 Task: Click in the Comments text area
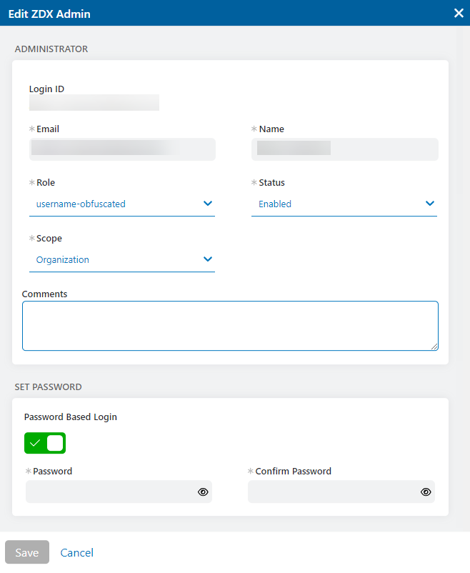[x=230, y=325]
